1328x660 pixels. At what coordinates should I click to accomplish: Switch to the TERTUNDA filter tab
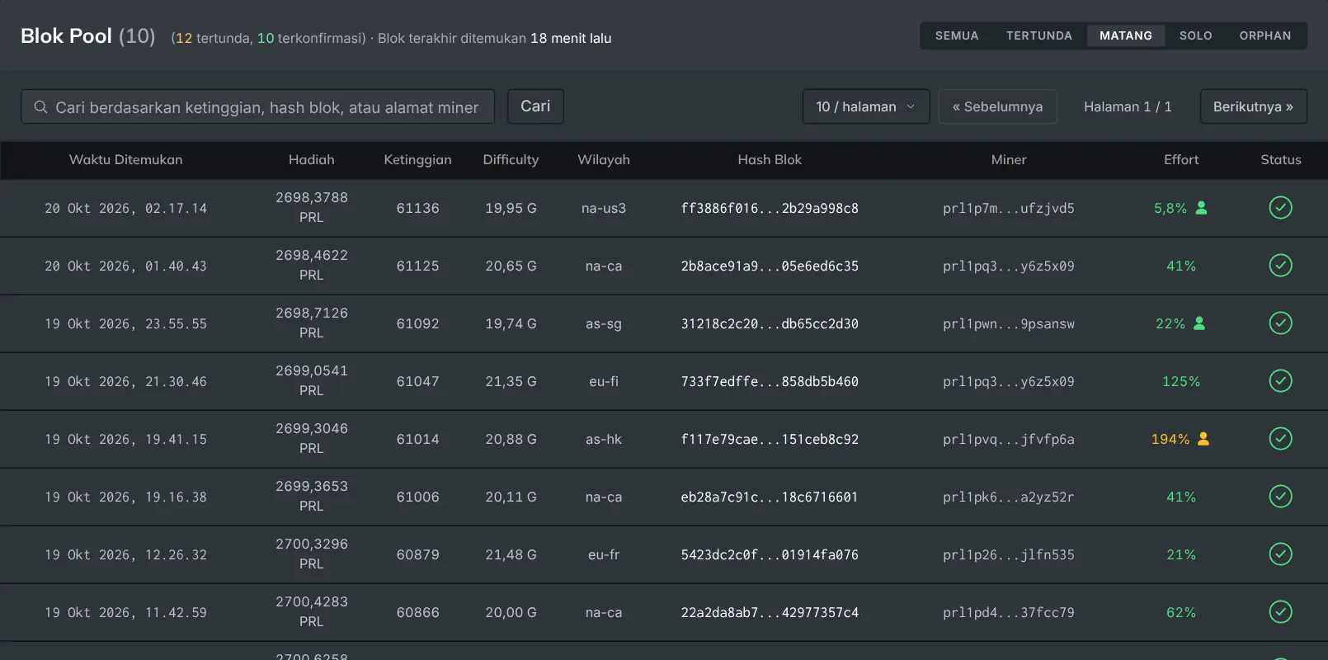coord(1039,35)
